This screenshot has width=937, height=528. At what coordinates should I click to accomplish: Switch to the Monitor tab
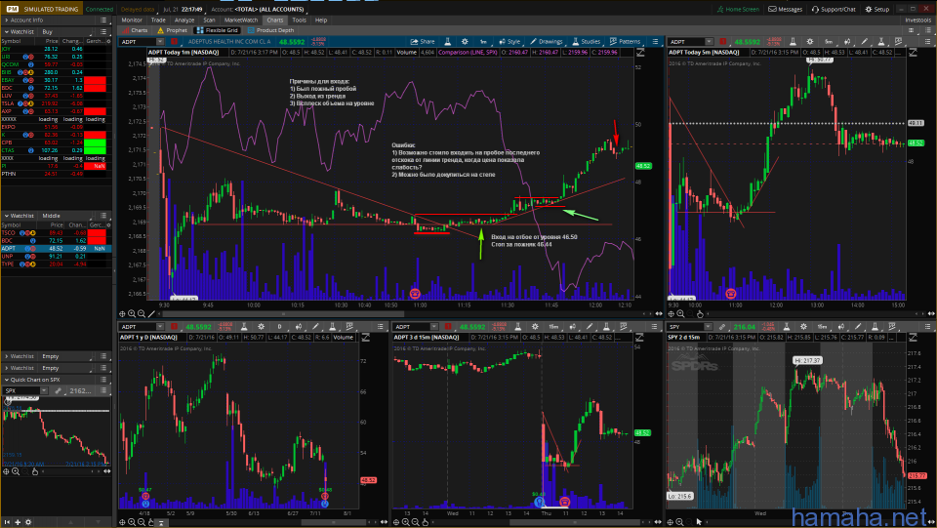tap(132, 20)
